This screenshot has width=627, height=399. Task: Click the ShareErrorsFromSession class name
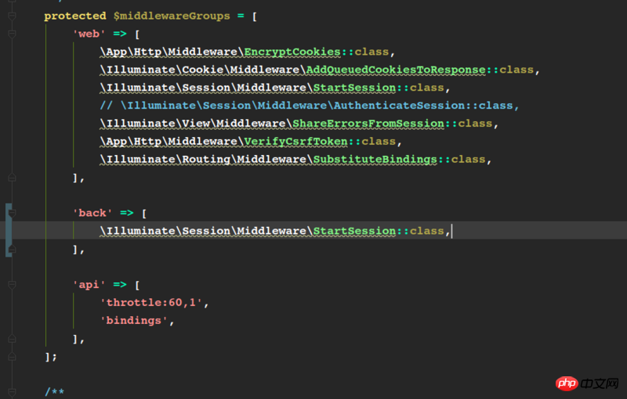(368, 124)
